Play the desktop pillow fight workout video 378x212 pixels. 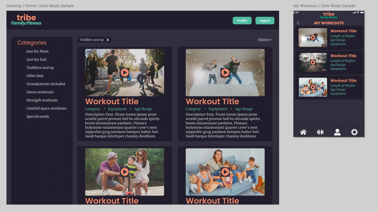(225, 73)
